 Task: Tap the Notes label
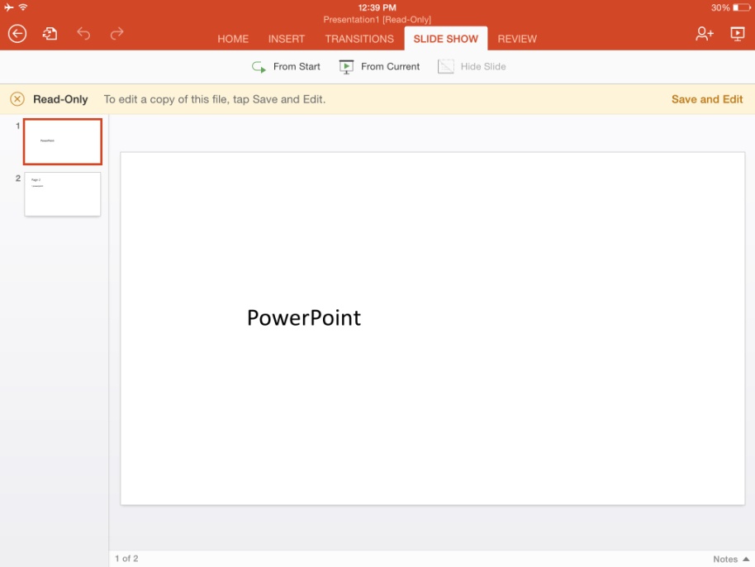pyautogui.click(x=725, y=559)
